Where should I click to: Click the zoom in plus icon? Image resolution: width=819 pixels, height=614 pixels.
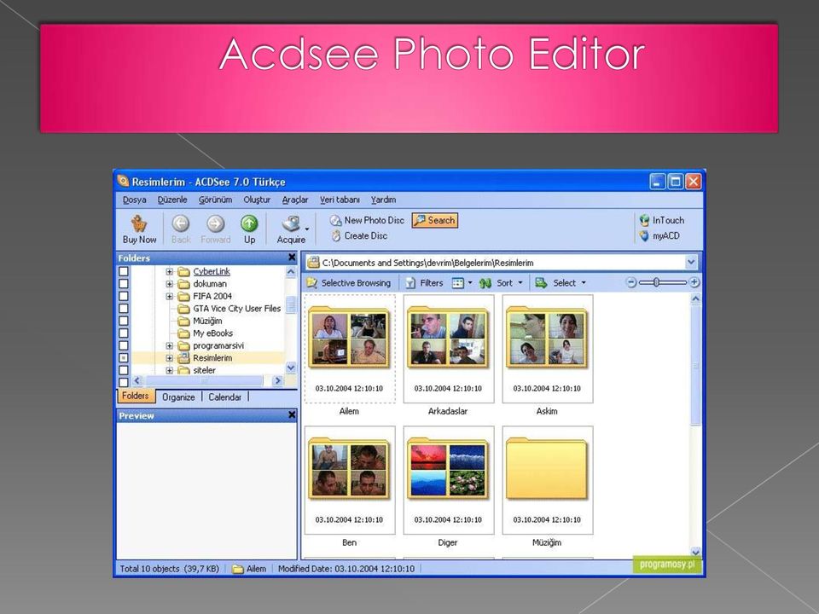(694, 282)
